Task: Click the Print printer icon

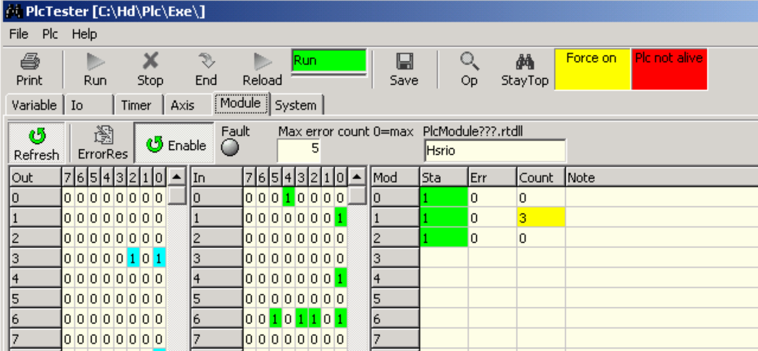Action: (x=29, y=63)
